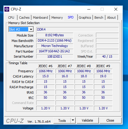Click the CAS# Latency row label

coord(23,76)
